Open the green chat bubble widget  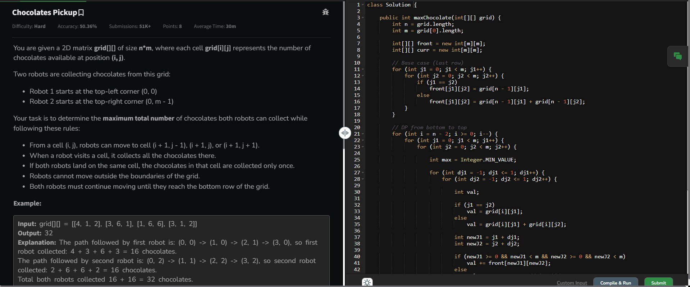[x=677, y=56]
